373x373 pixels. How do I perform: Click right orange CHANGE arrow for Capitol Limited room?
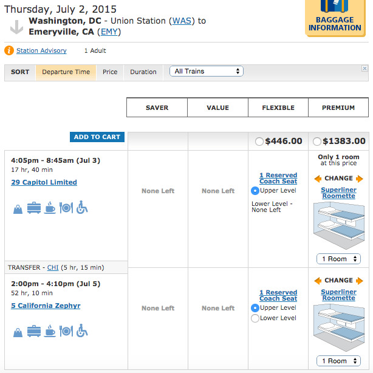[360, 179]
